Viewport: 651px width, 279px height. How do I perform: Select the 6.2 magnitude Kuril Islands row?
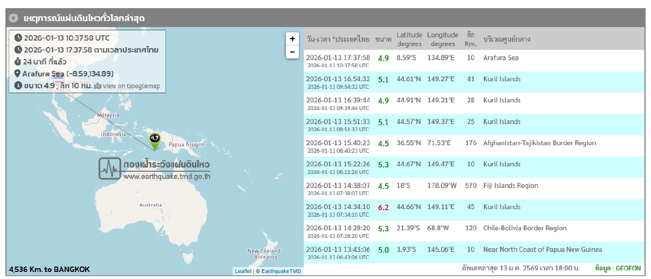472,210
